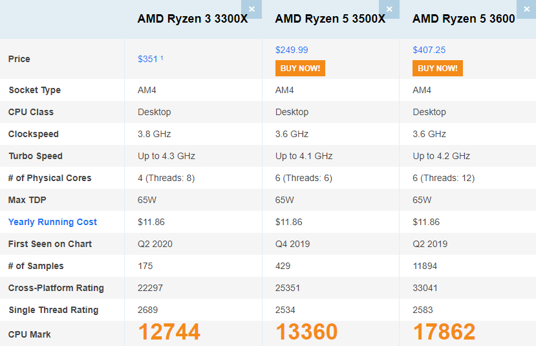Click the Price row label

coord(19,59)
